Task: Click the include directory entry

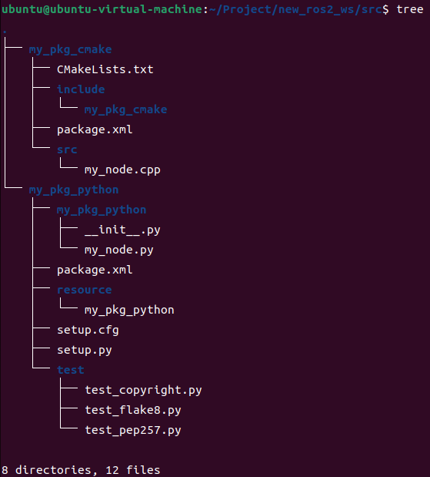Action: [x=81, y=89]
